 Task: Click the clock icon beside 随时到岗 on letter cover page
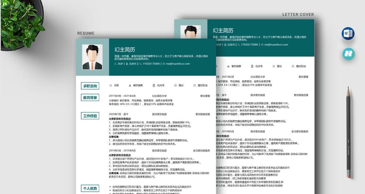tap(293, 66)
